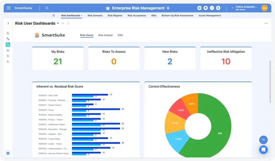Open the AI sparkle assistant floating button
275x161 pixels.
click(x=263, y=140)
